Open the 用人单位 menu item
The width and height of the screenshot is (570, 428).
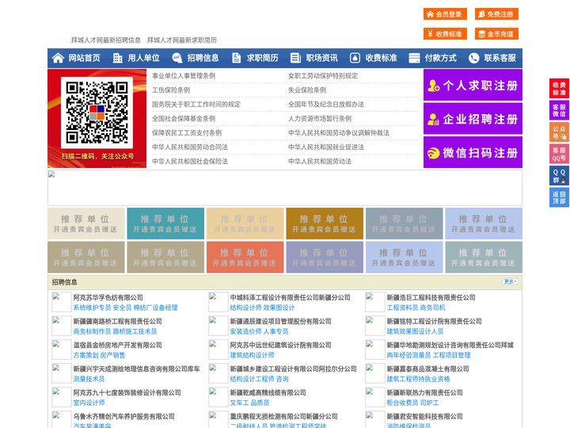pos(143,58)
